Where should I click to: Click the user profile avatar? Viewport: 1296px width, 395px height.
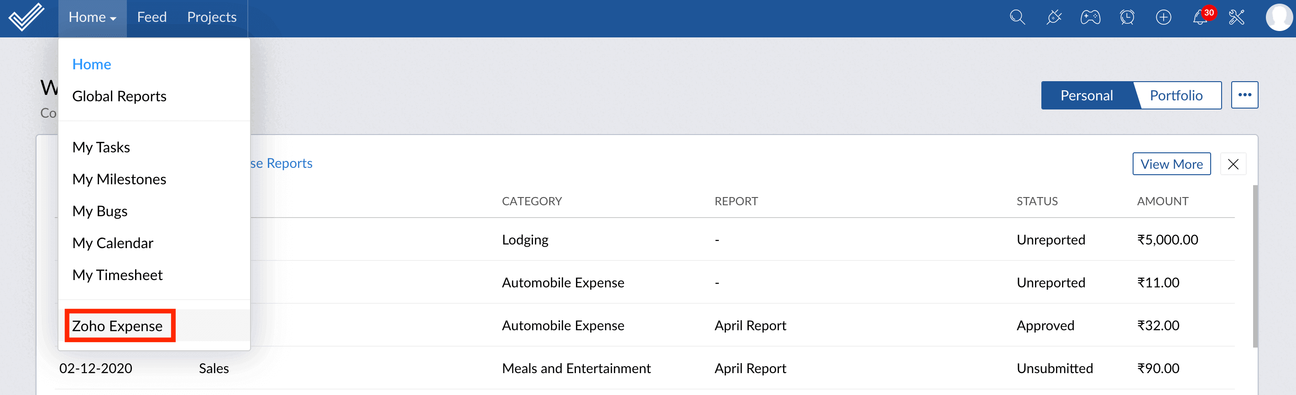point(1278,18)
